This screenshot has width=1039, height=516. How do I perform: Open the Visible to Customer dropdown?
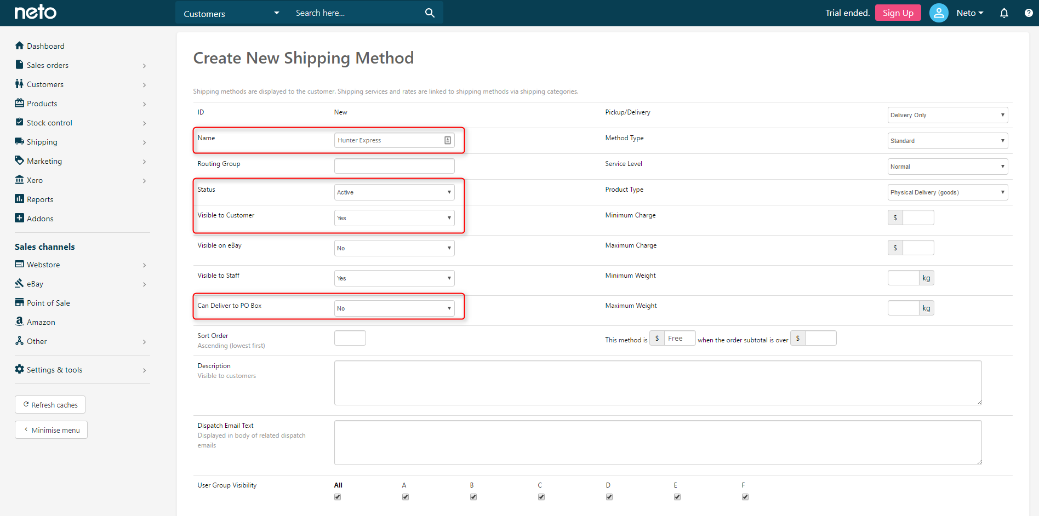tap(395, 218)
